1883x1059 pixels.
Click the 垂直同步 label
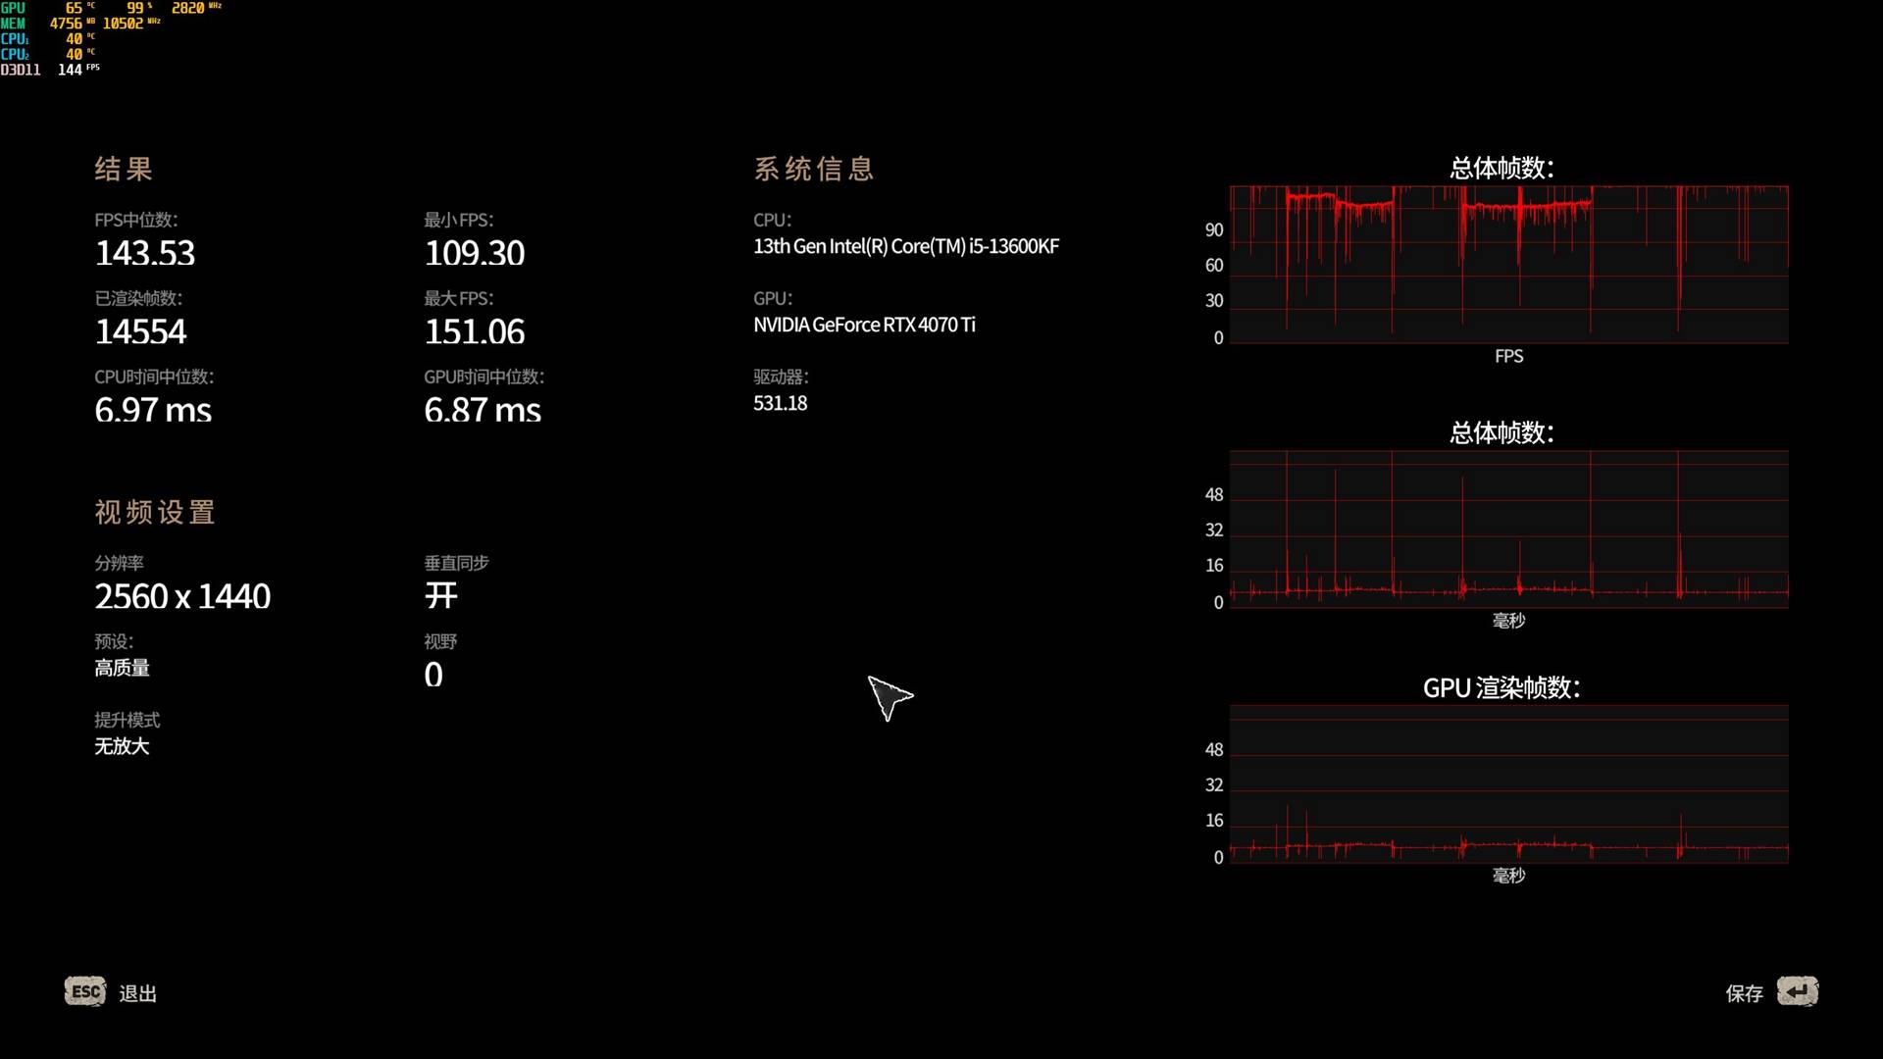[x=456, y=563]
